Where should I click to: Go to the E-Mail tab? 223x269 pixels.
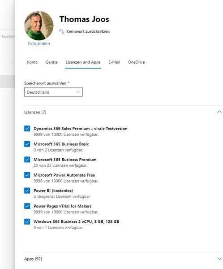point(114,62)
